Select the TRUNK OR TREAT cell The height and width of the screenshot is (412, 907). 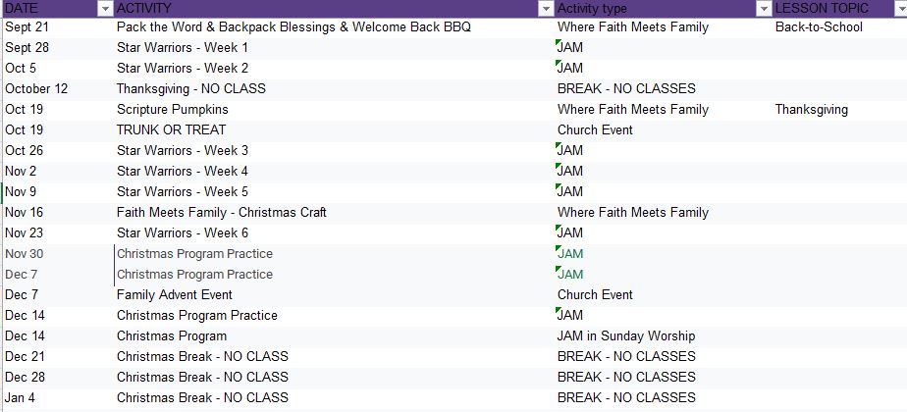coord(171,130)
